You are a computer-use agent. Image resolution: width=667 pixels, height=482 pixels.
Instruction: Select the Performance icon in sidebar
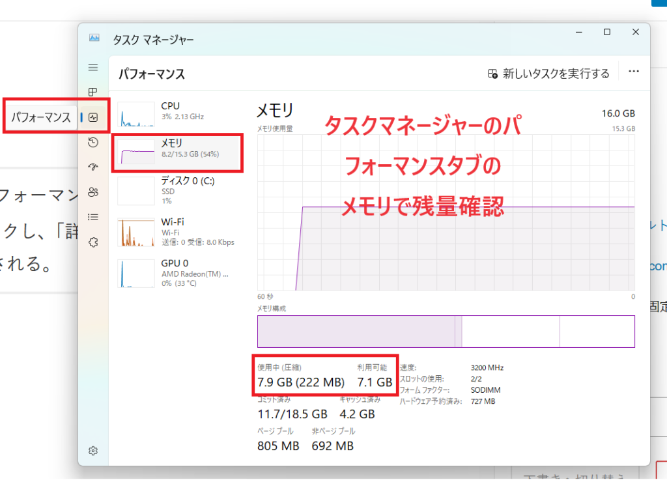[x=93, y=117]
